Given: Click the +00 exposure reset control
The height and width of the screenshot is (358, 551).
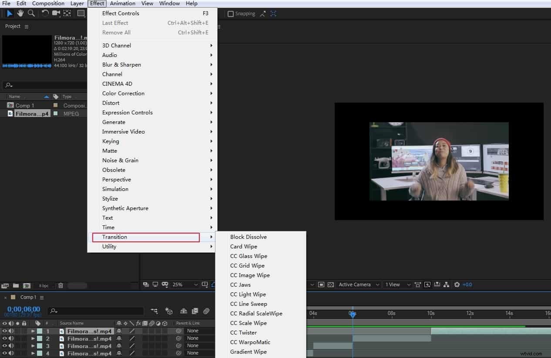Looking at the screenshot, I should (x=467, y=284).
